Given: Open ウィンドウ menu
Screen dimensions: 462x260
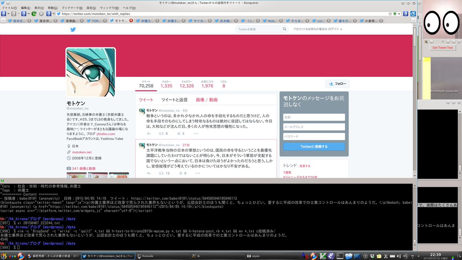Looking at the screenshot, I should point(109,8).
